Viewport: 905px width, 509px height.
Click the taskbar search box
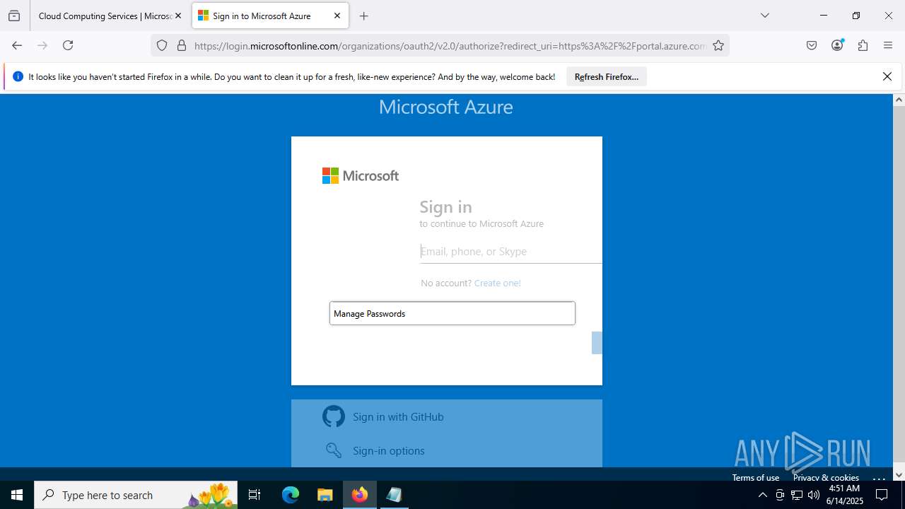[x=136, y=495]
